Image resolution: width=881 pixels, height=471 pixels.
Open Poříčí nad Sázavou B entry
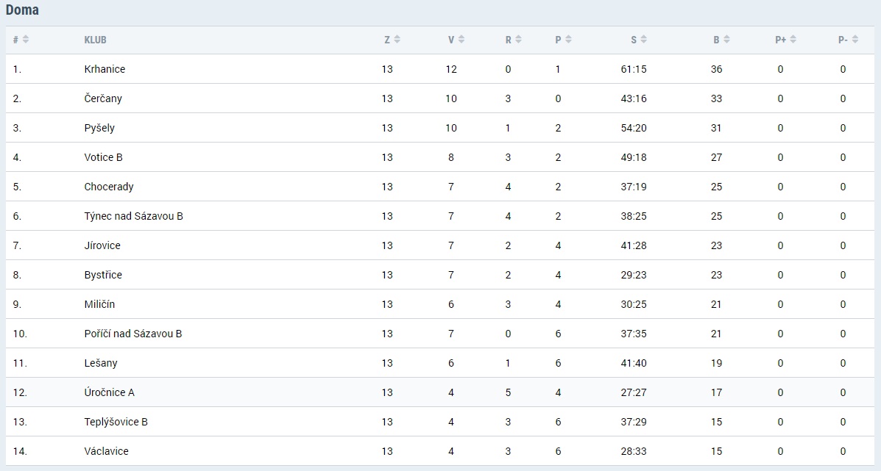coord(133,334)
